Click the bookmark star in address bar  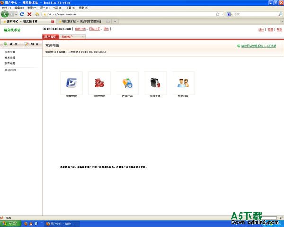pyautogui.click(x=218, y=14)
